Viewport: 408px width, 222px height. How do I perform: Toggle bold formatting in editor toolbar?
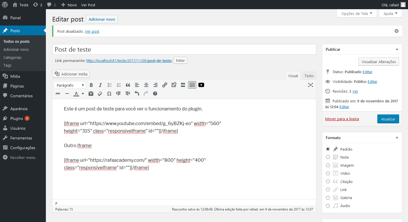point(91,85)
